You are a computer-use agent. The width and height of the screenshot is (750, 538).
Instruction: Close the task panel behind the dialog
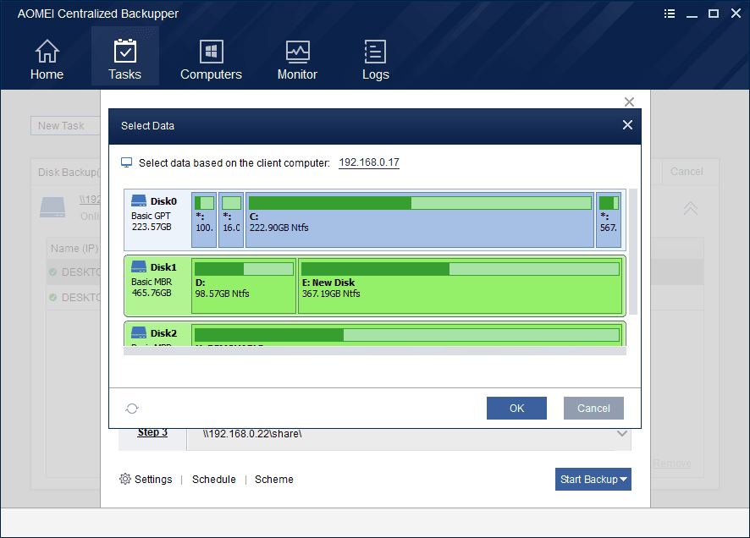click(629, 102)
